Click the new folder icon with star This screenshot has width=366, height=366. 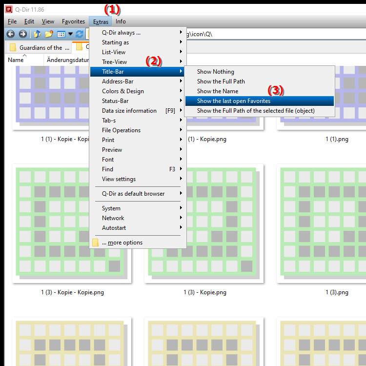click(49, 34)
